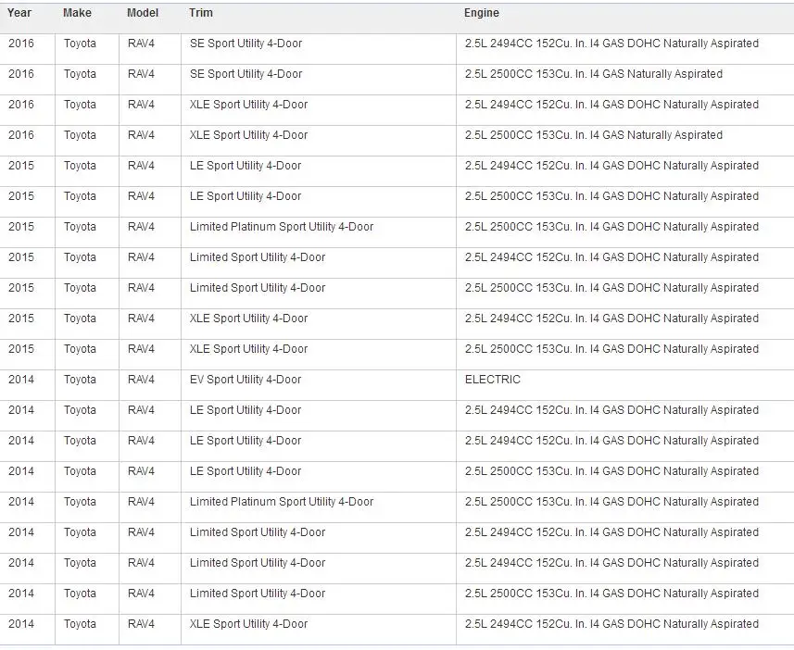Select 2015 XLE trim with 2500CC engine
Viewport: 794px width, 650px height.
tap(248, 348)
